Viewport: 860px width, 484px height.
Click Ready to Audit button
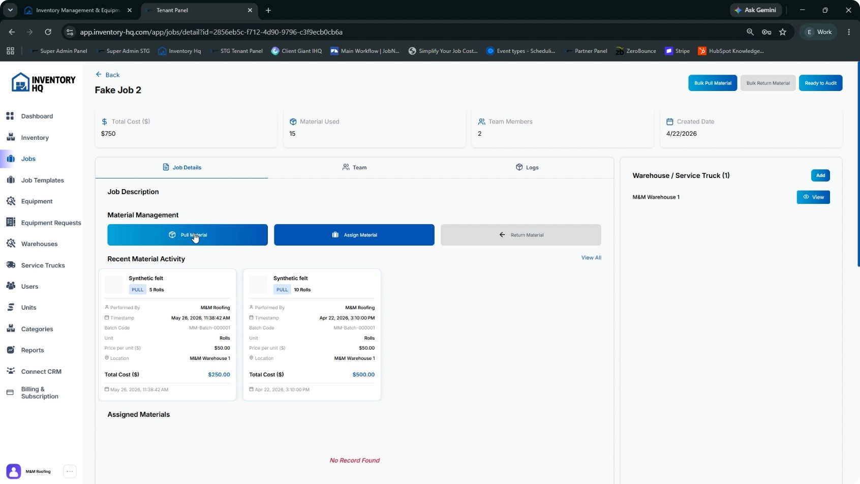click(x=820, y=83)
